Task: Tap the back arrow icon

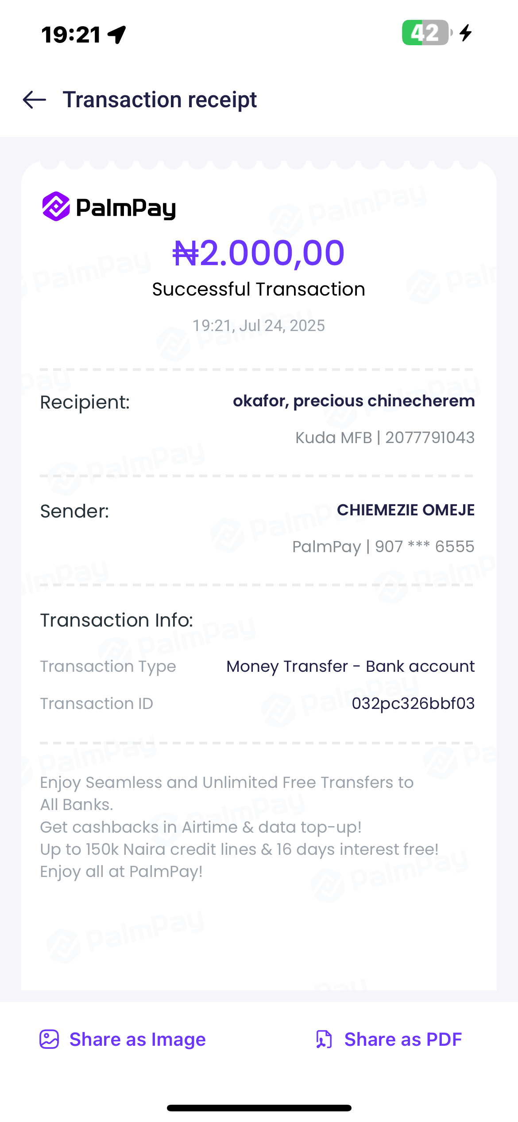Action: click(35, 100)
